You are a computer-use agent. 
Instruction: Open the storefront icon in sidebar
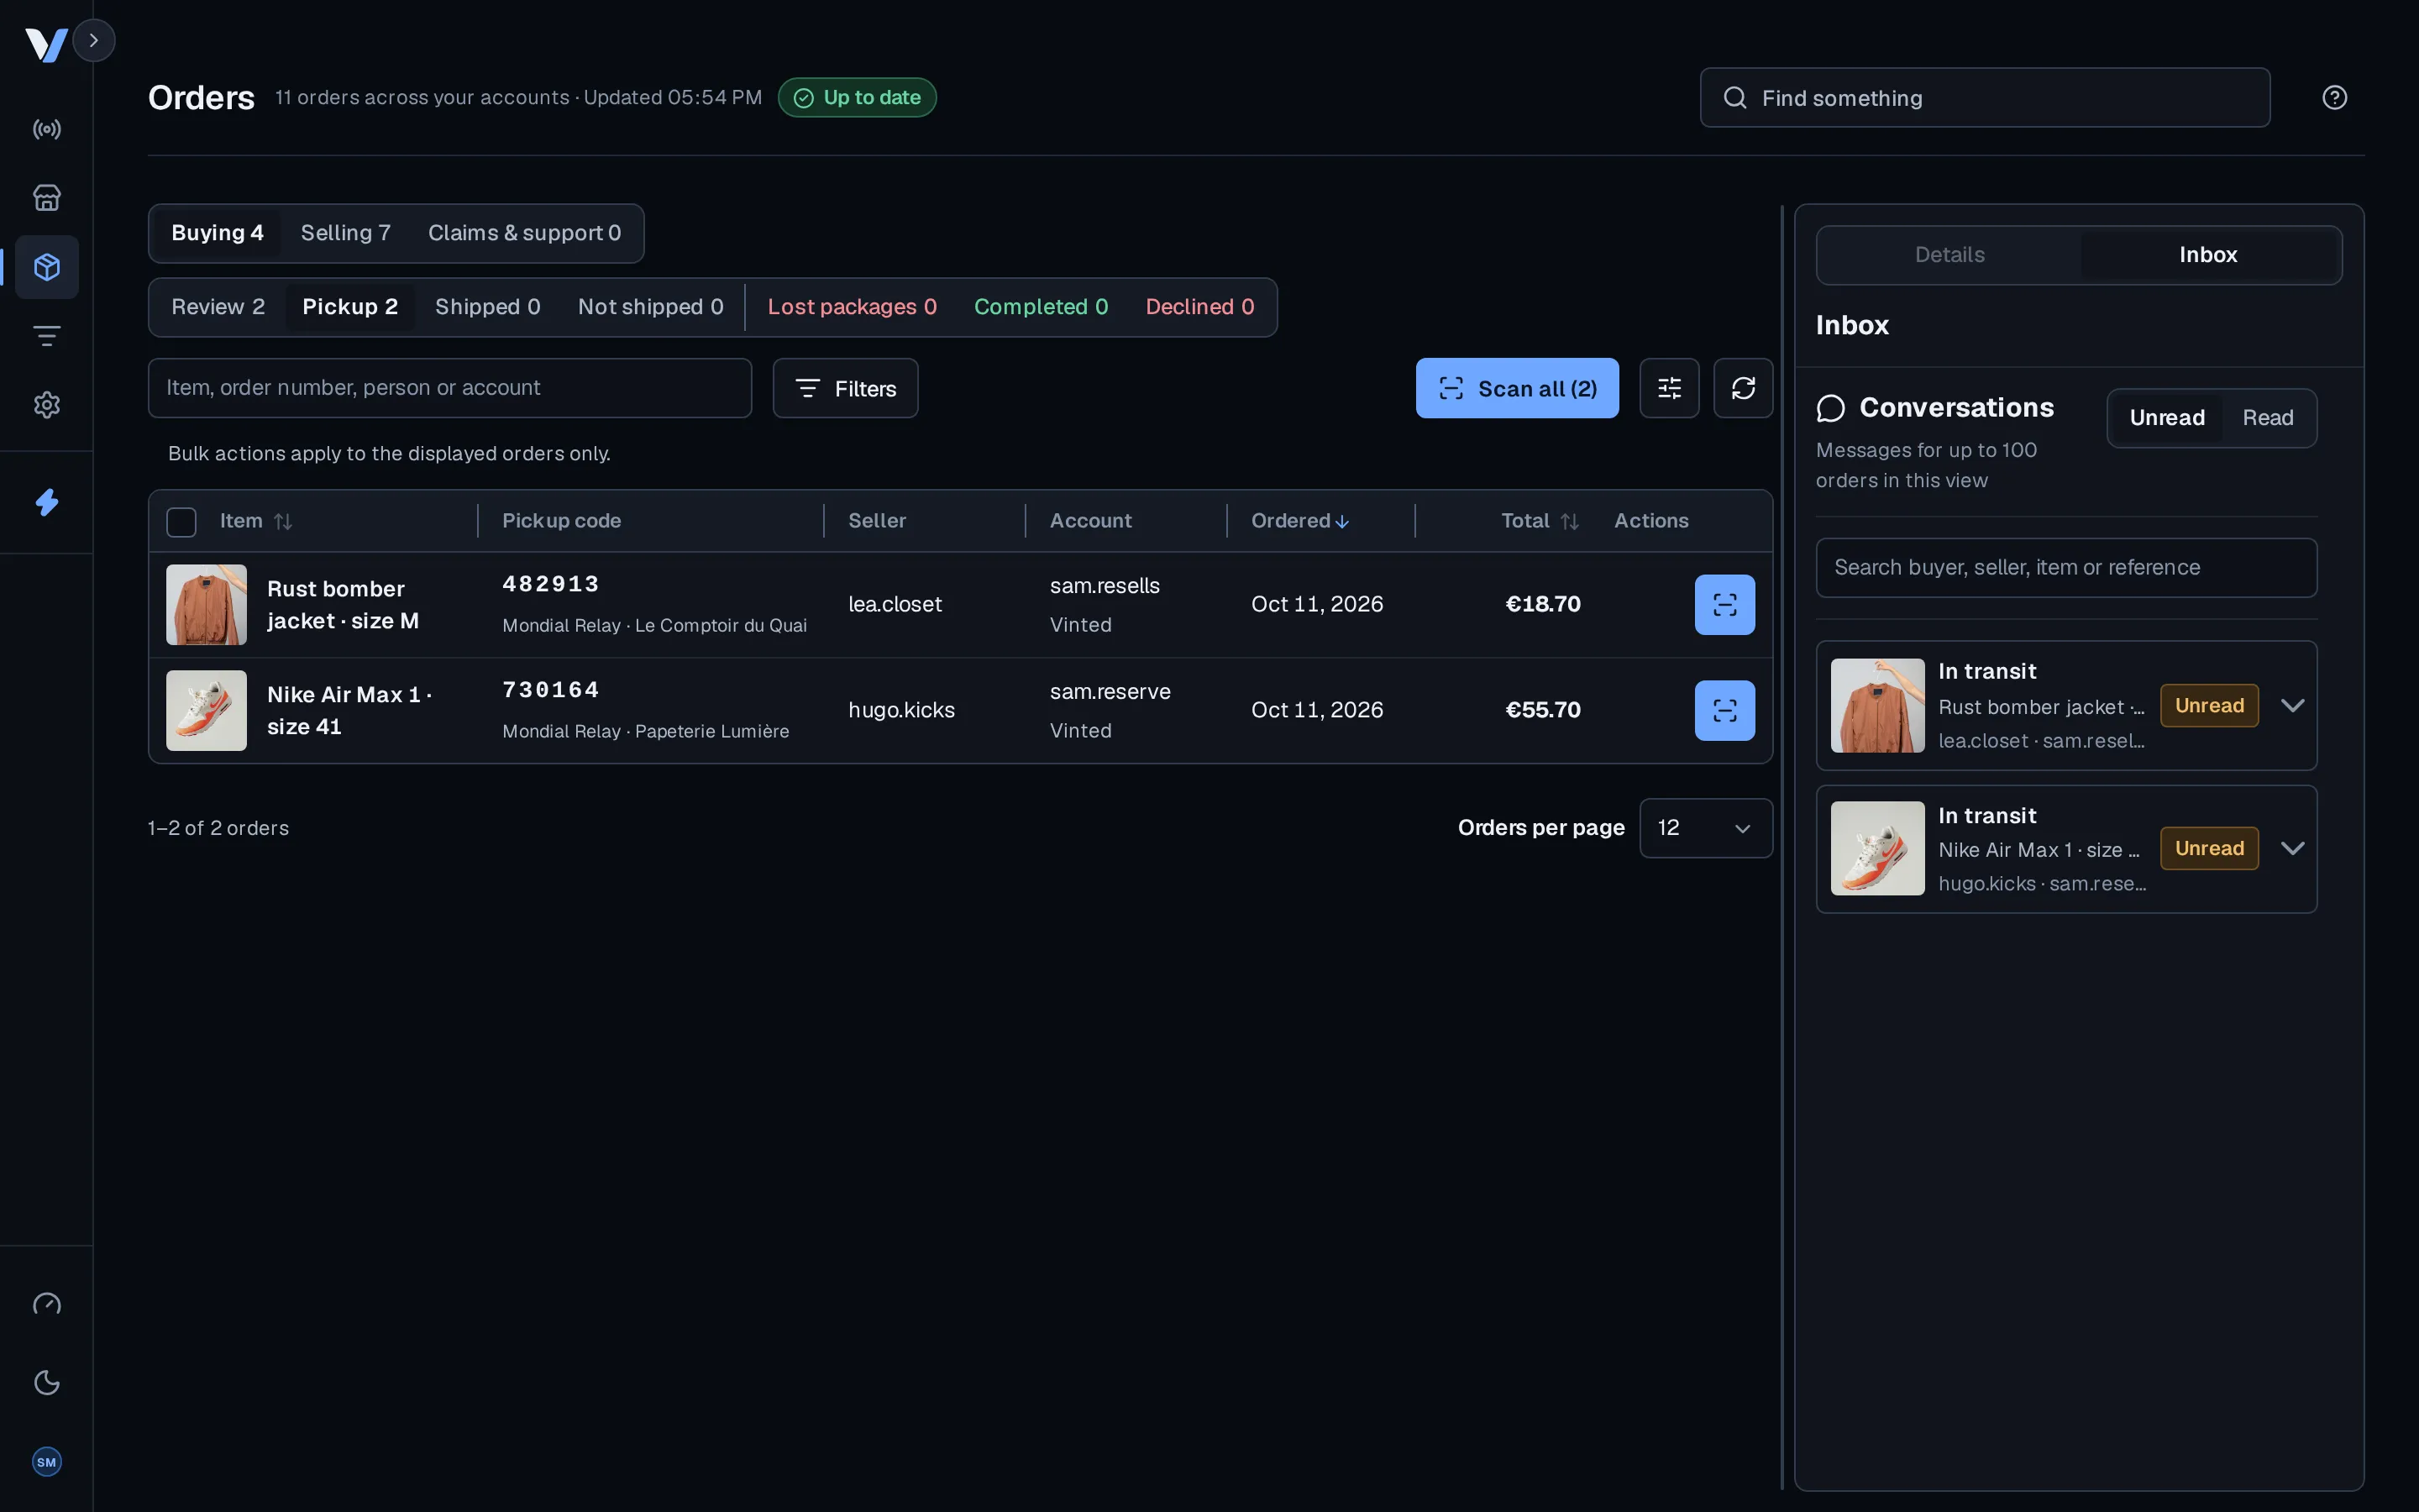(x=47, y=198)
